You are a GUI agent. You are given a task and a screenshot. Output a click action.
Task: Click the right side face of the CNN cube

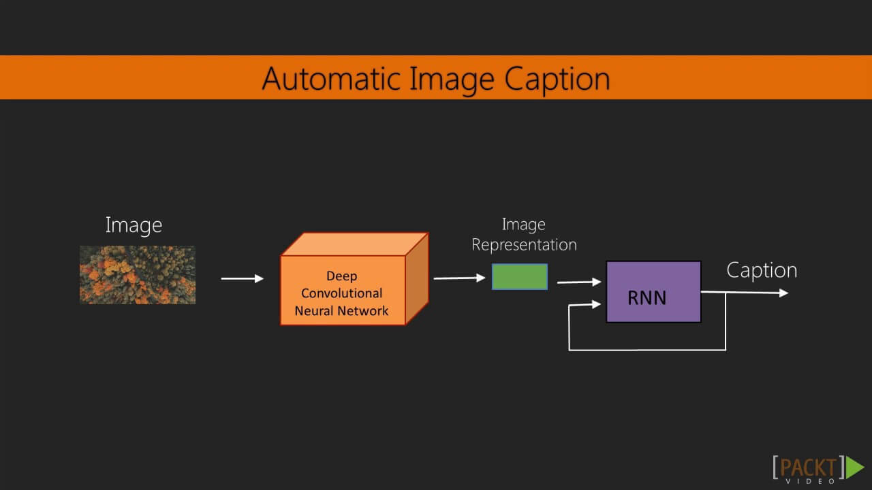pyautogui.click(x=417, y=279)
